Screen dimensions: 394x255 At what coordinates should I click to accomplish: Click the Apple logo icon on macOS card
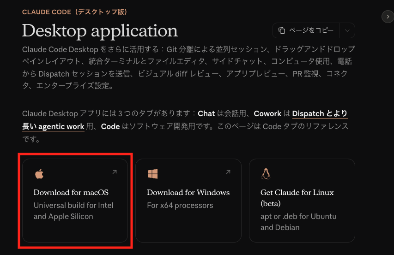[x=39, y=174]
